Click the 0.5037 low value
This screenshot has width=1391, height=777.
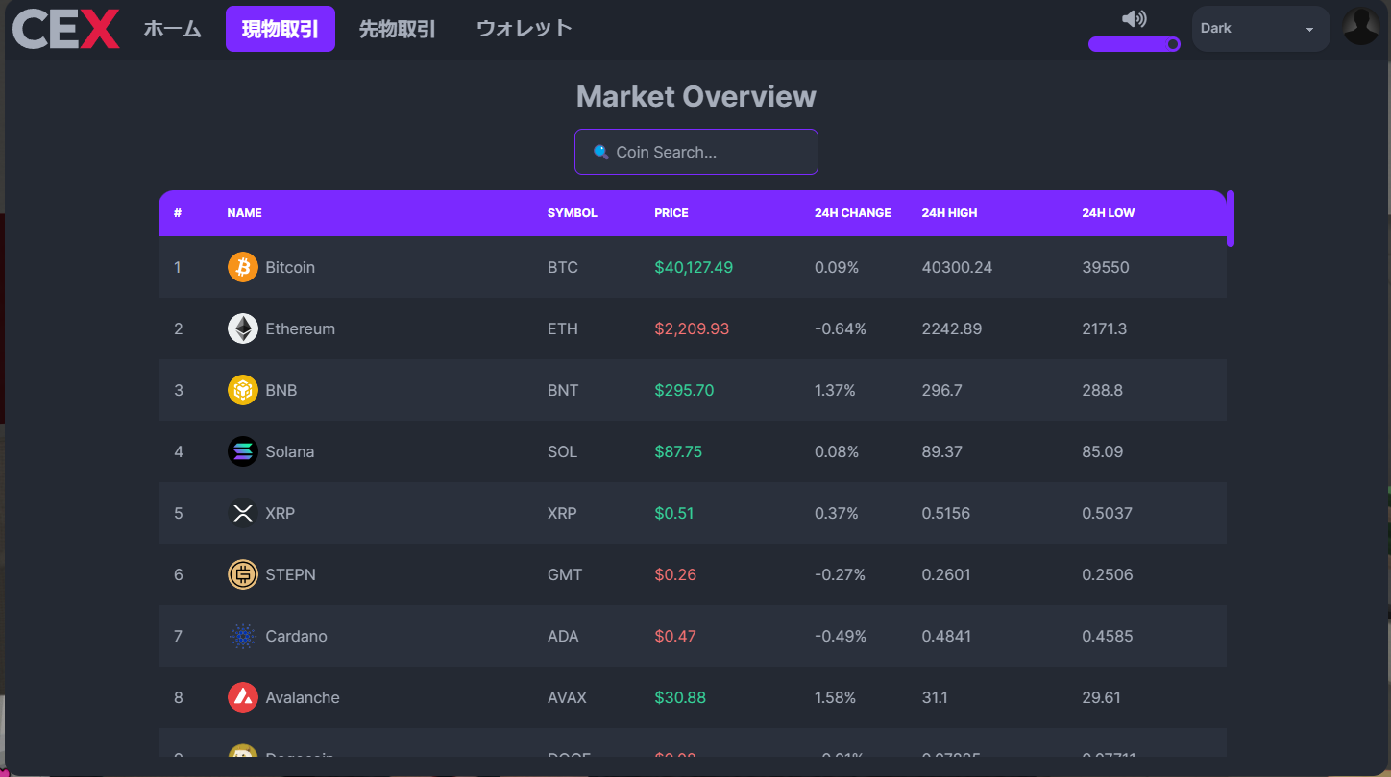(x=1108, y=513)
